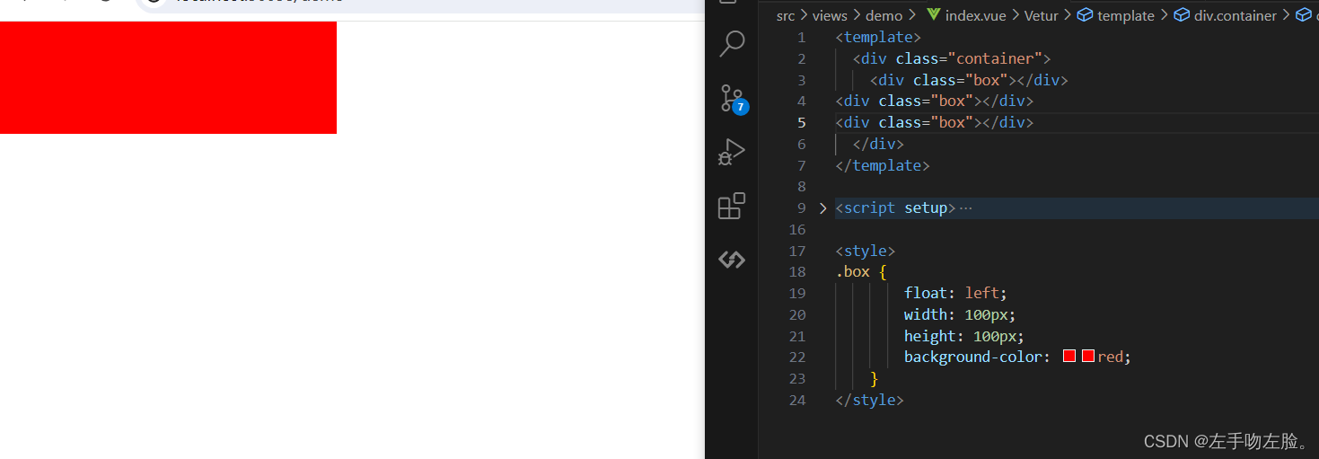The height and width of the screenshot is (459, 1319).
Task: Click the .box selector on line 18
Action: click(852, 272)
